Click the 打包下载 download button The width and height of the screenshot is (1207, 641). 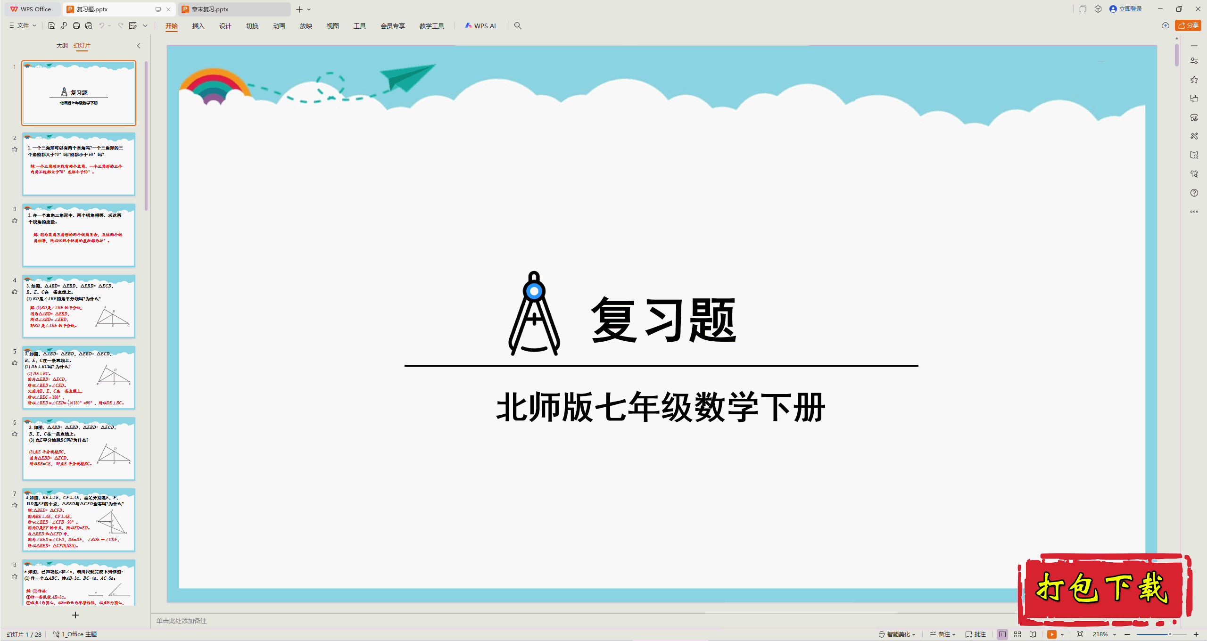(x=1104, y=589)
